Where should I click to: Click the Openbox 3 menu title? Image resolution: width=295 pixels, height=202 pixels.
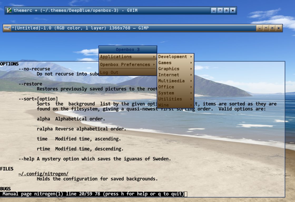click(x=128, y=50)
